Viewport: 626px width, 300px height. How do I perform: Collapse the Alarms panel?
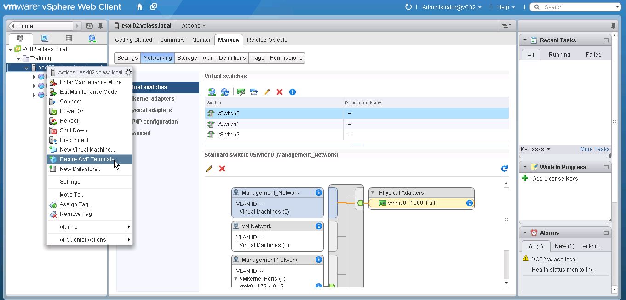pos(525,233)
